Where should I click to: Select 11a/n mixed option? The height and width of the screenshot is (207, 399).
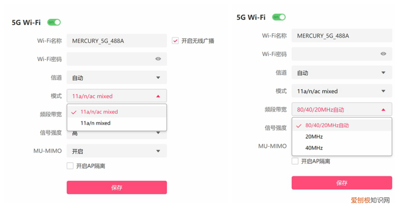click(x=96, y=123)
